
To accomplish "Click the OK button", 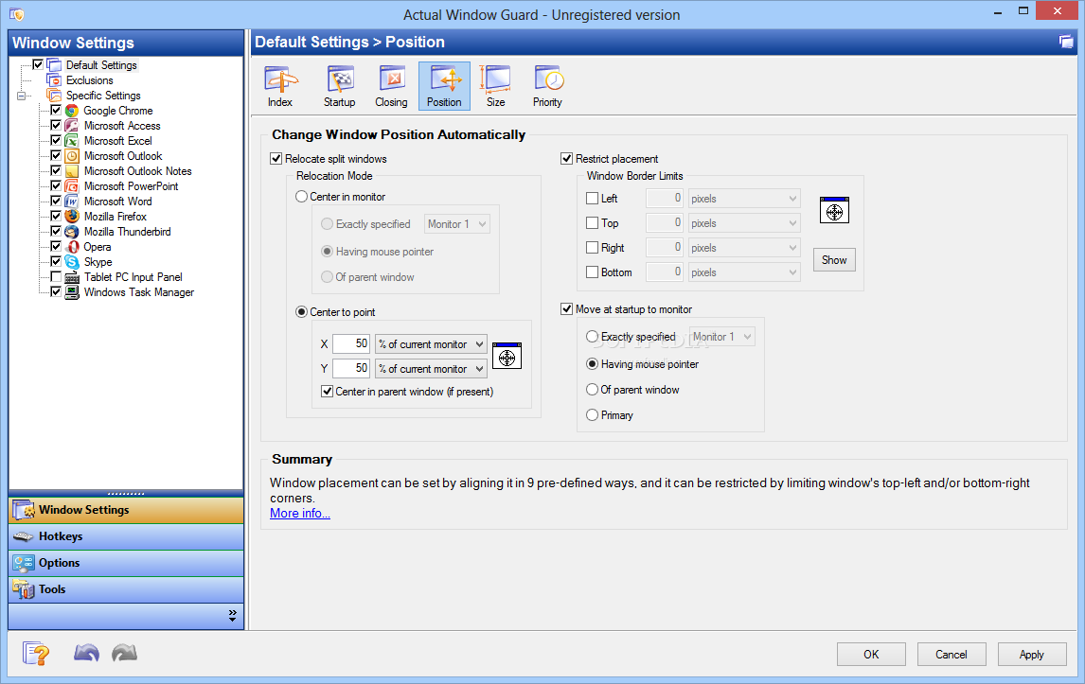I will point(871,655).
